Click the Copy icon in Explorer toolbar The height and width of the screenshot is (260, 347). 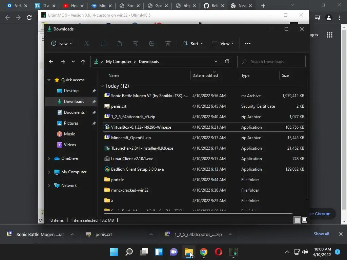pyautogui.click(x=103, y=44)
